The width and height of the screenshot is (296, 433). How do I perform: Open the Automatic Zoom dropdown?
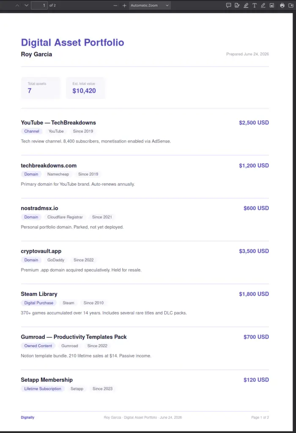150,5
